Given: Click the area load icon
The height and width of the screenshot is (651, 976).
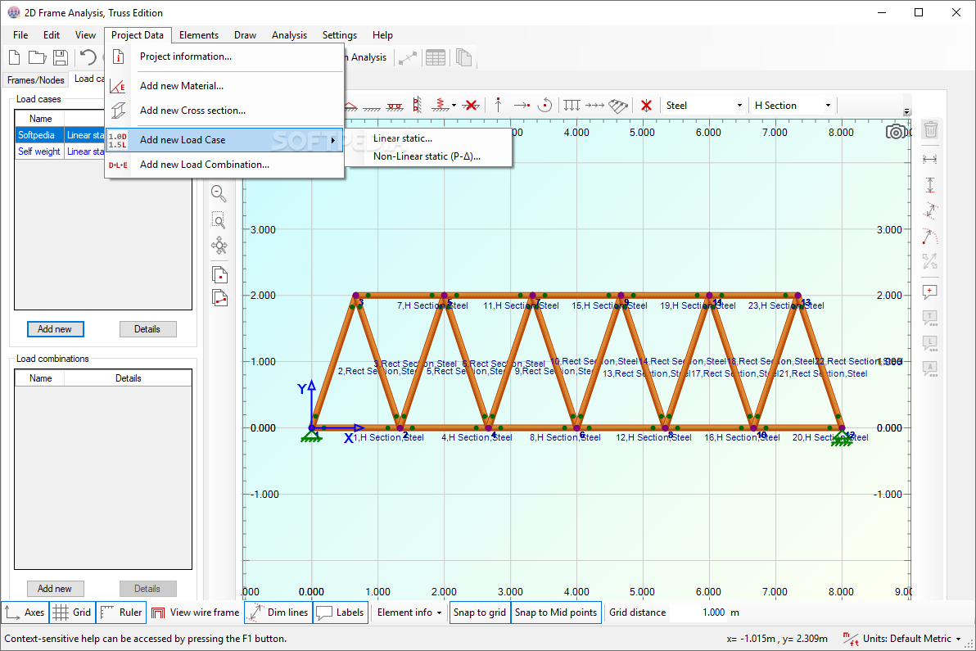Looking at the screenshot, I should pyautogui.click(x=618, y=106).
